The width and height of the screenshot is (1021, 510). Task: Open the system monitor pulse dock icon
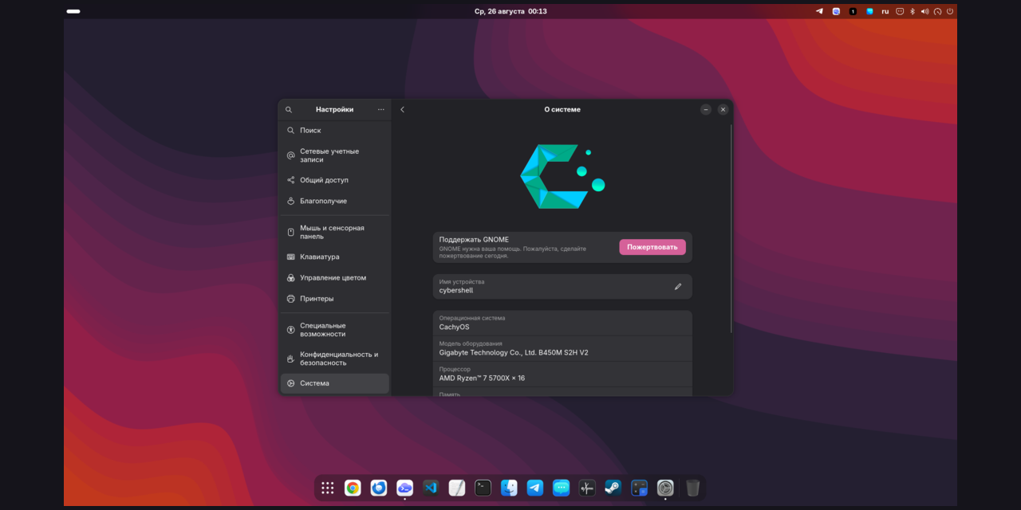[587, 488]
